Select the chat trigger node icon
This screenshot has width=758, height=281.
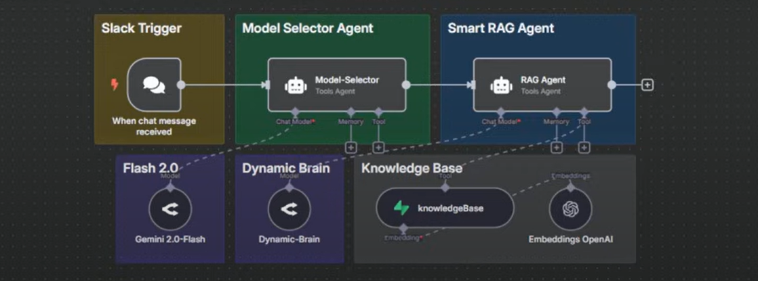click(x=154, y=85)
